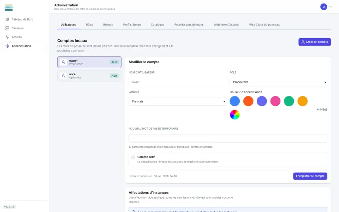Screen dimensions: 339x212
Task: Click the Nom d'utilisateur field
Action: 177,82
